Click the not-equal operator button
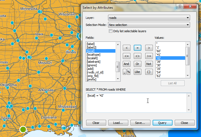Viewport: 201px width, 137px height. point(137,56)
